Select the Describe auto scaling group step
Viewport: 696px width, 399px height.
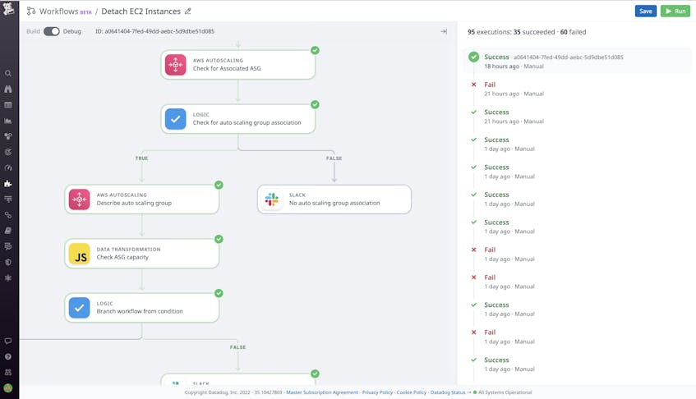pyautogui.click(x=142, y=199)
